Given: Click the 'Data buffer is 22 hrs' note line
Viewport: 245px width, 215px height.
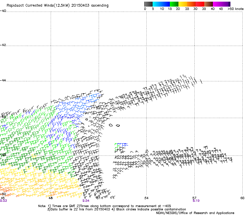Looking at the screenshot, I should [117, 209].
